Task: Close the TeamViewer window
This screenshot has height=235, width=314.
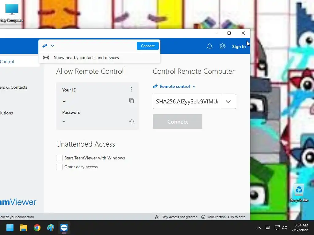Action: 243,33
